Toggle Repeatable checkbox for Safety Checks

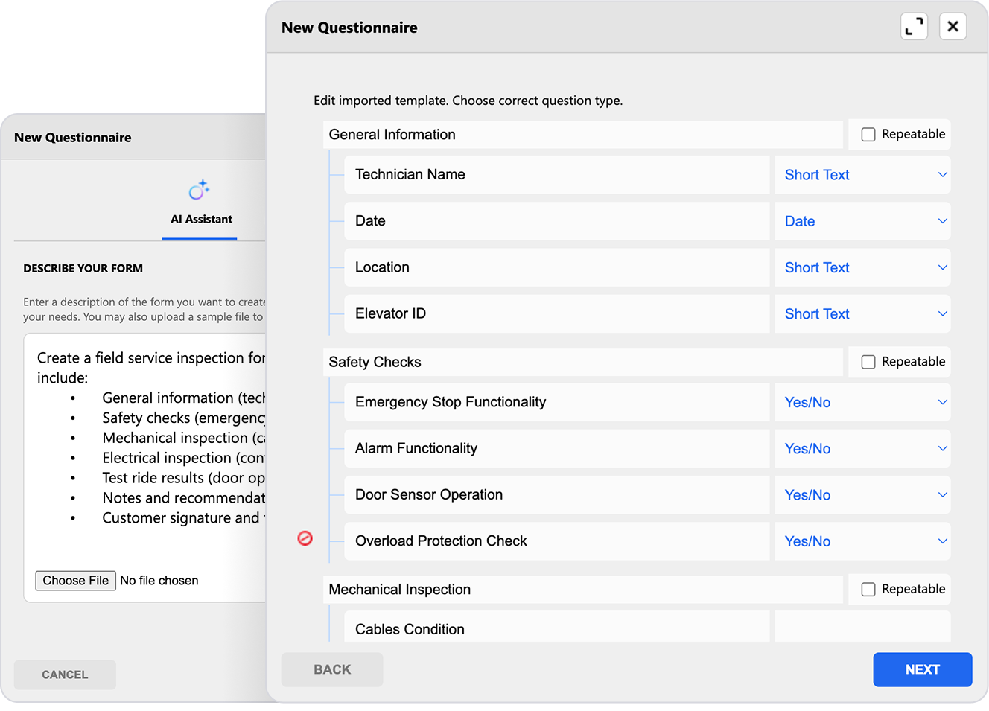(868, 362)
